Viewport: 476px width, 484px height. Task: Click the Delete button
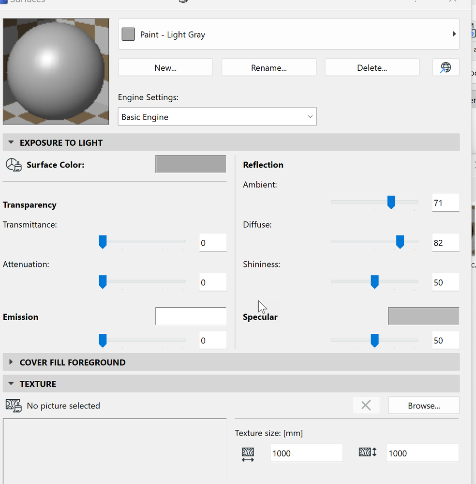click(372, 67)
